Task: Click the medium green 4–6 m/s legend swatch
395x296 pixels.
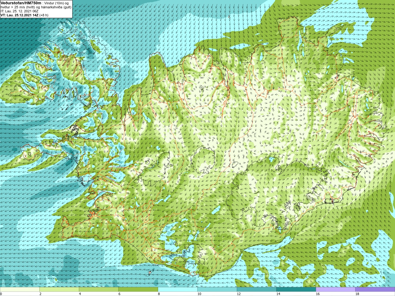Action: pos(99,290)
